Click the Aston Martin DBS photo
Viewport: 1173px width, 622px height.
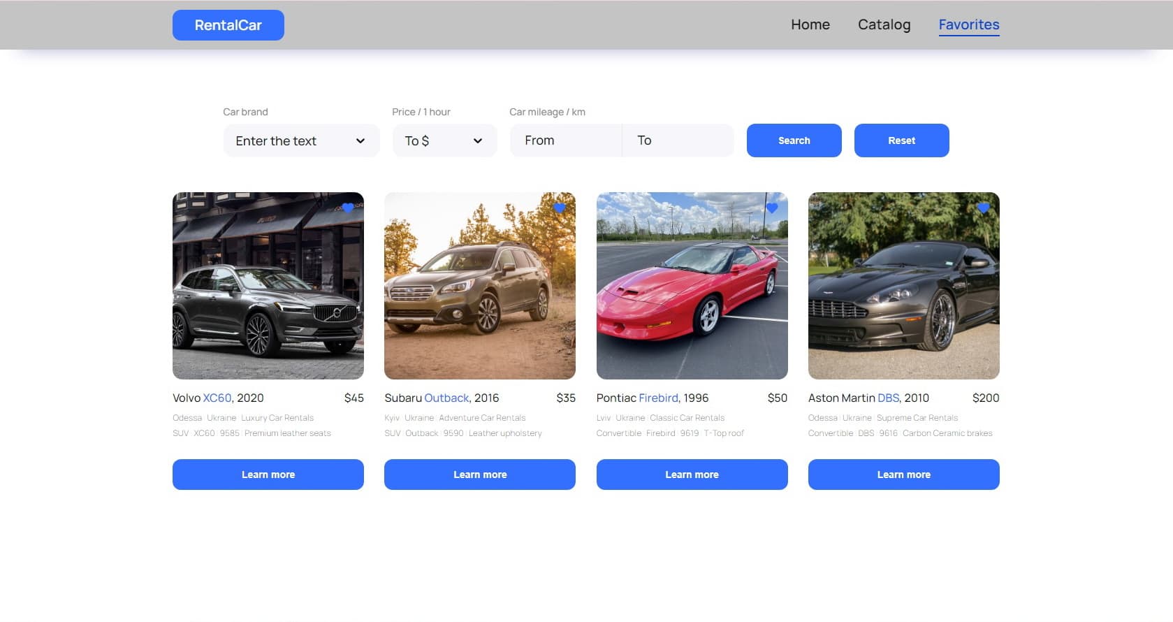[x=904, y=286]
